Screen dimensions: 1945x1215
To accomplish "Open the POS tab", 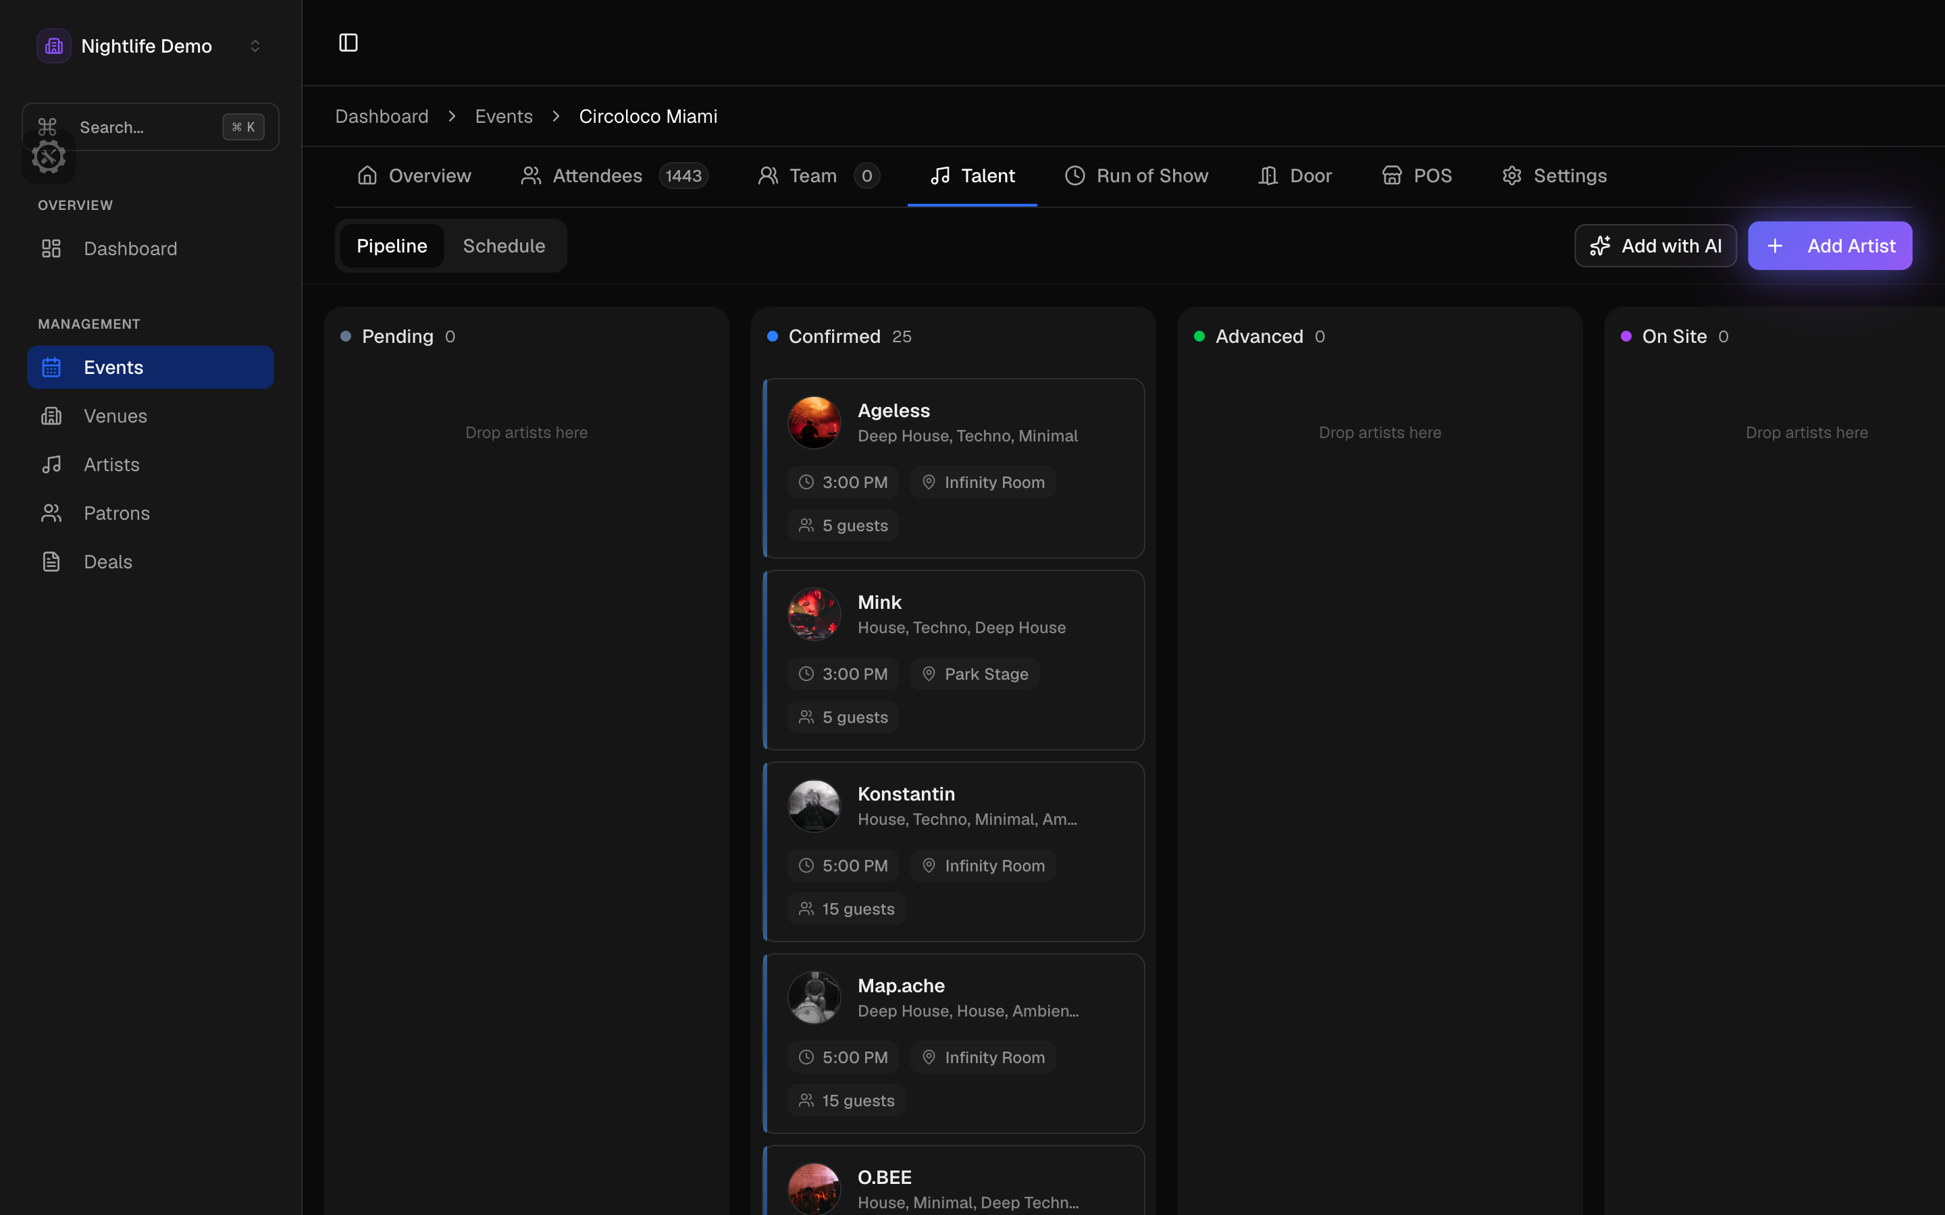I will click(1417, 175).
